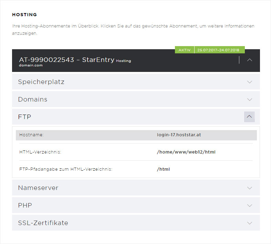Open Domains section chevron
The width and height of the screenshot is (271, 244).
click(249, 99)
